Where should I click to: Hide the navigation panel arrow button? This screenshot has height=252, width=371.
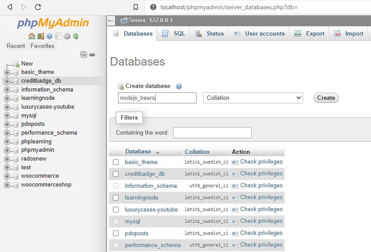111,21
